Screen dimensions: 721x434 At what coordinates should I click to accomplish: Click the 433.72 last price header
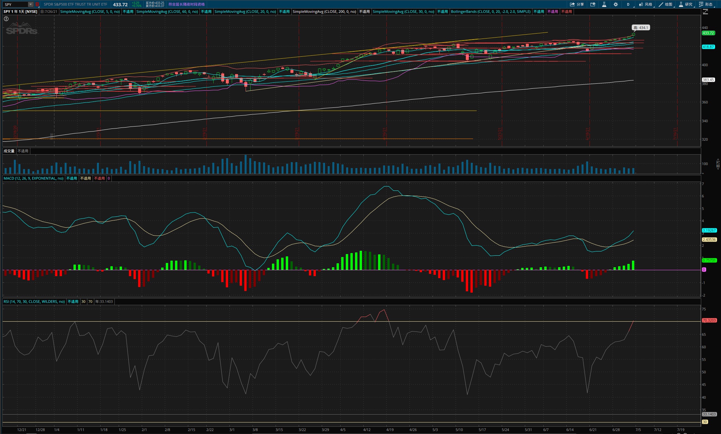point(120,4)
